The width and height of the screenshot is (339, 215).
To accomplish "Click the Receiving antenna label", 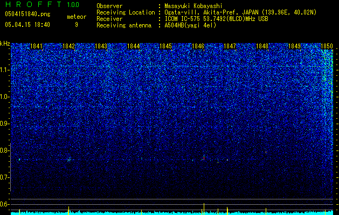I will 124,25.
